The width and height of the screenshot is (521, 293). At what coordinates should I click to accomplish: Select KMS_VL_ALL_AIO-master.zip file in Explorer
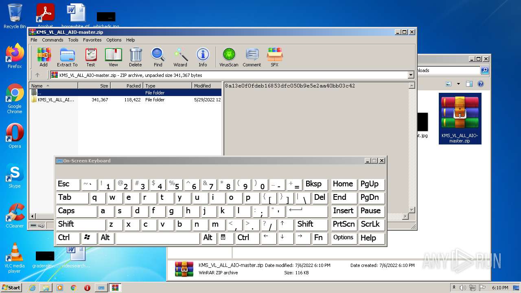[x=460, y=118]
